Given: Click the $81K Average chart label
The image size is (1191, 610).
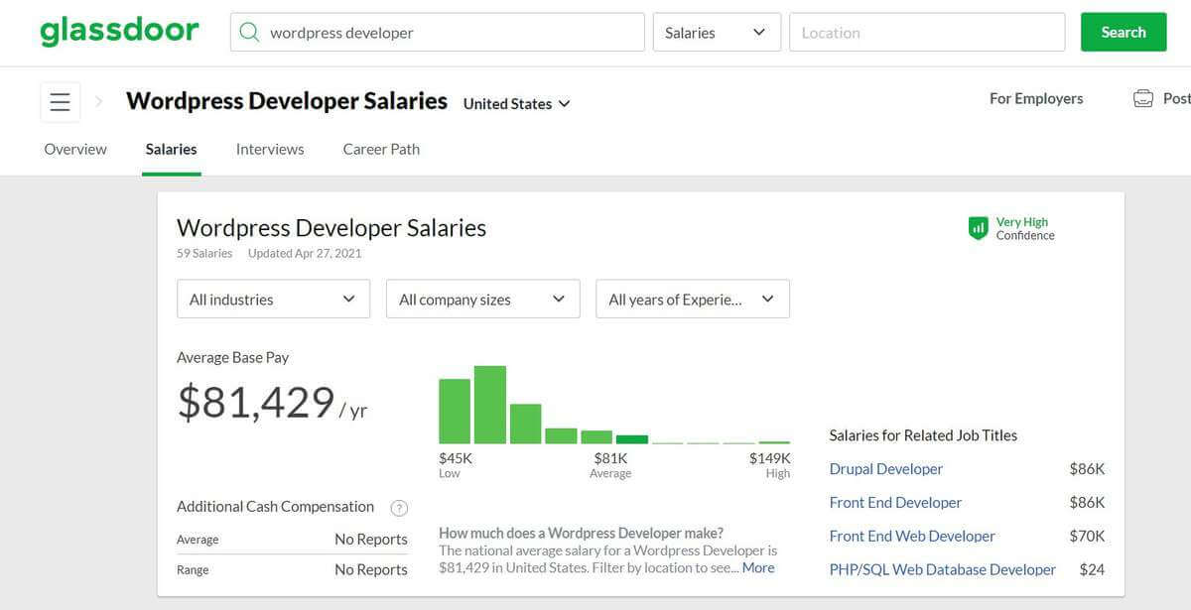Looking at the screenshot, I should click(610, 464).
